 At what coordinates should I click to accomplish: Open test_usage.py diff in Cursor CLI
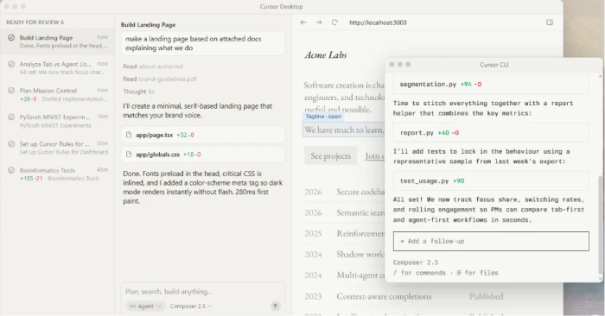point(491,180)
